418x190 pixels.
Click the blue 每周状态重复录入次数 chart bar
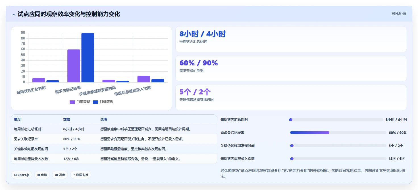click(x=157, y=81)
